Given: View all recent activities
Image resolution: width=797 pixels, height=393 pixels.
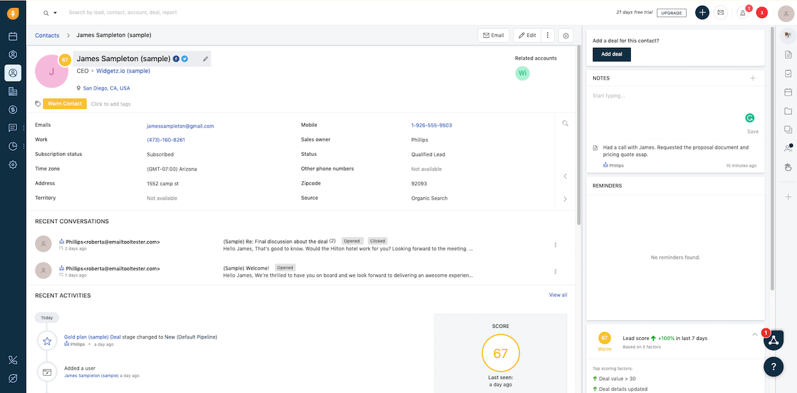Looking at the screenshot, I should (x=558, y=295).
